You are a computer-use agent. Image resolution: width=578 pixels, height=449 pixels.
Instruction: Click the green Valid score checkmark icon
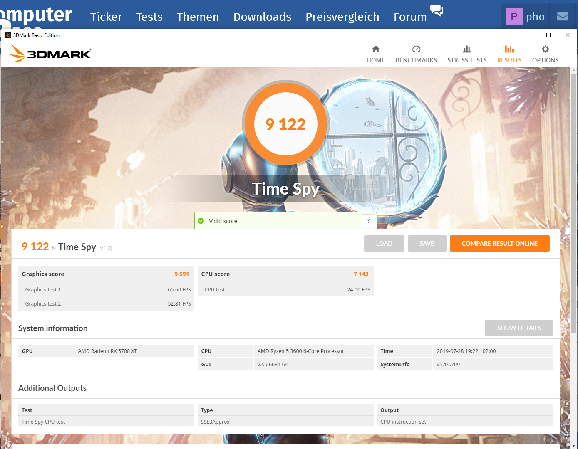201,221
